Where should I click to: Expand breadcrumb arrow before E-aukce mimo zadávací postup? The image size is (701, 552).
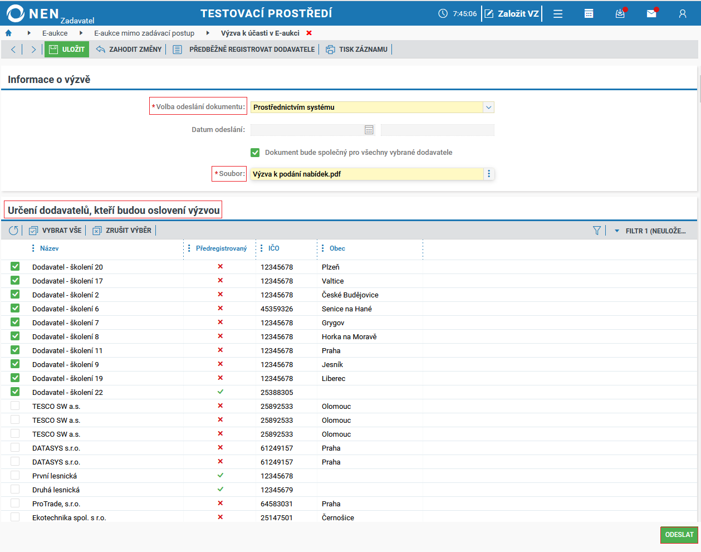click(81, 33)
